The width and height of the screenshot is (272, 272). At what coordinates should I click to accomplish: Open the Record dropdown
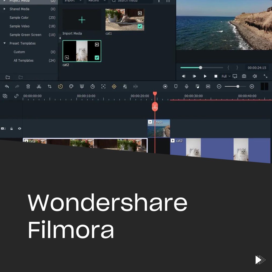click(97, 1)
